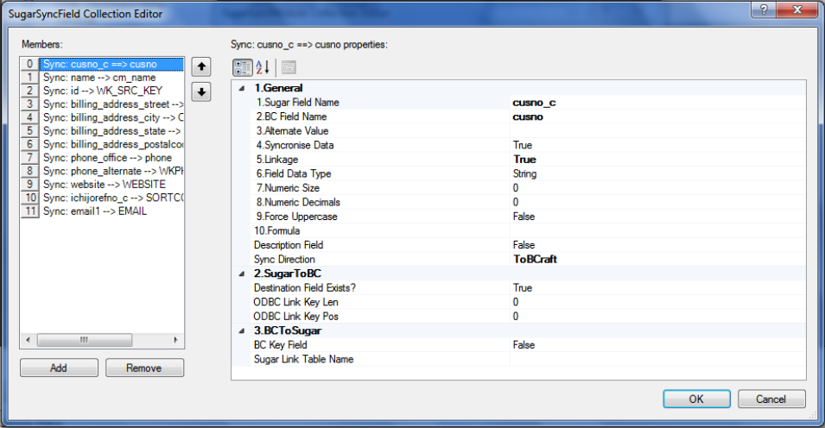Screen dimensions: 825x428
Task: Click the members horizontal scrollbar thumb
Action: 85,340
